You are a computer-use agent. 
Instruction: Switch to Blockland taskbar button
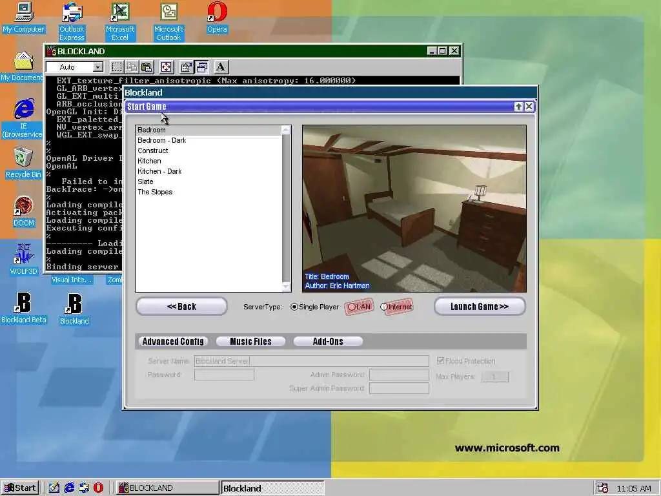coord(273,488)
